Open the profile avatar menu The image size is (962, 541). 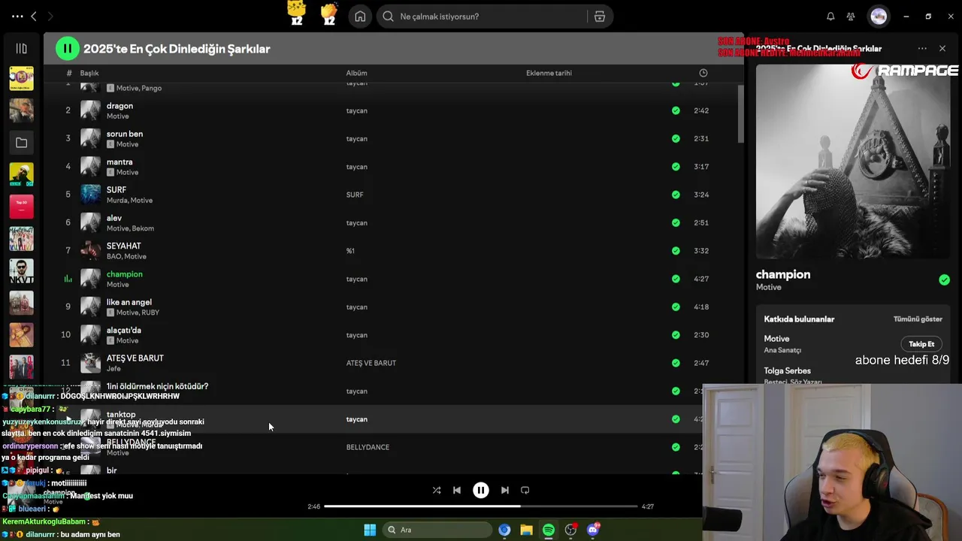(x=879, y=17)
